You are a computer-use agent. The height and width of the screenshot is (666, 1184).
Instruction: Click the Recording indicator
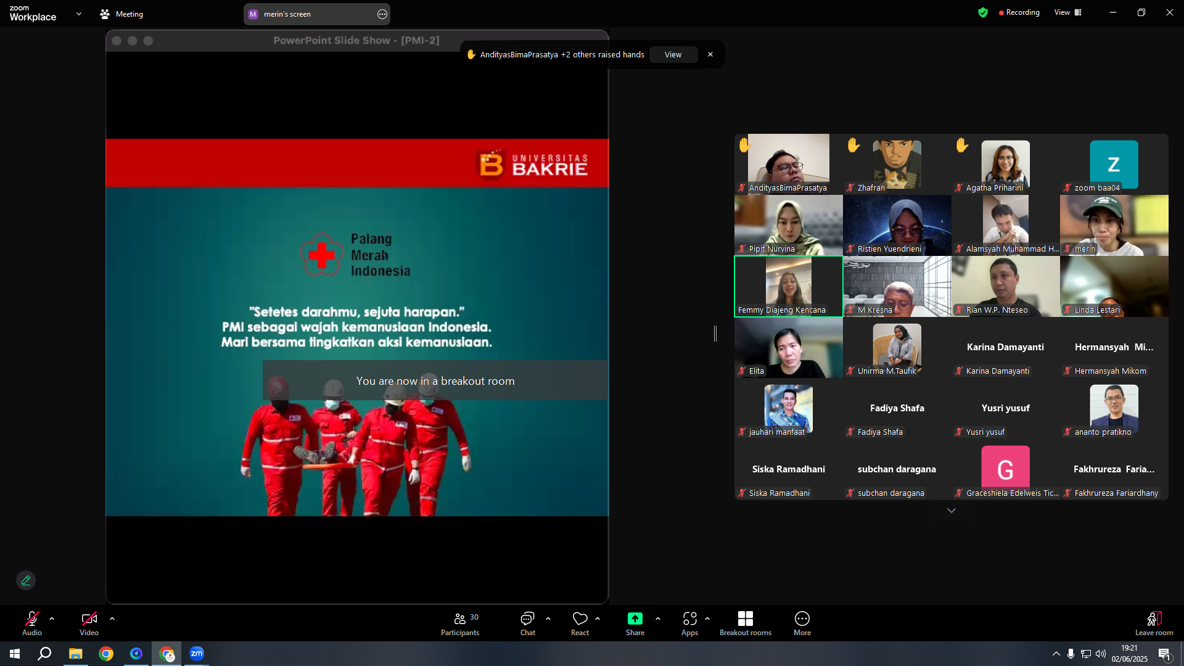click(1019, 12)
